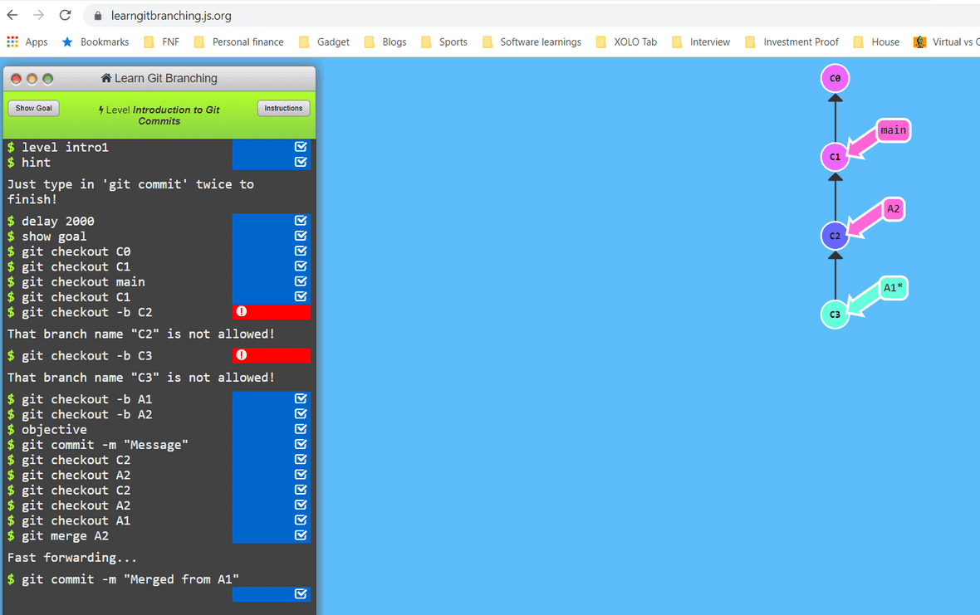Click the C2 commit node
Image resolution: width=980 pixels, height=615 pixels.
pos(835,236)
